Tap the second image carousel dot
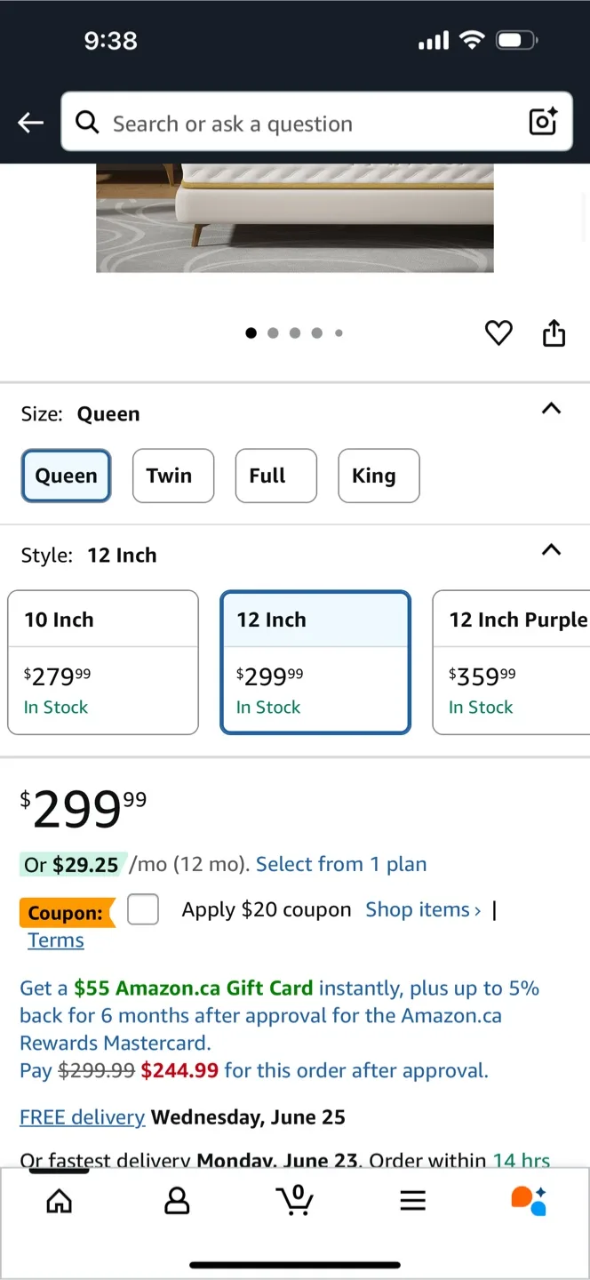The height and width of the screenshot is (1280, 590). (273, 332)
